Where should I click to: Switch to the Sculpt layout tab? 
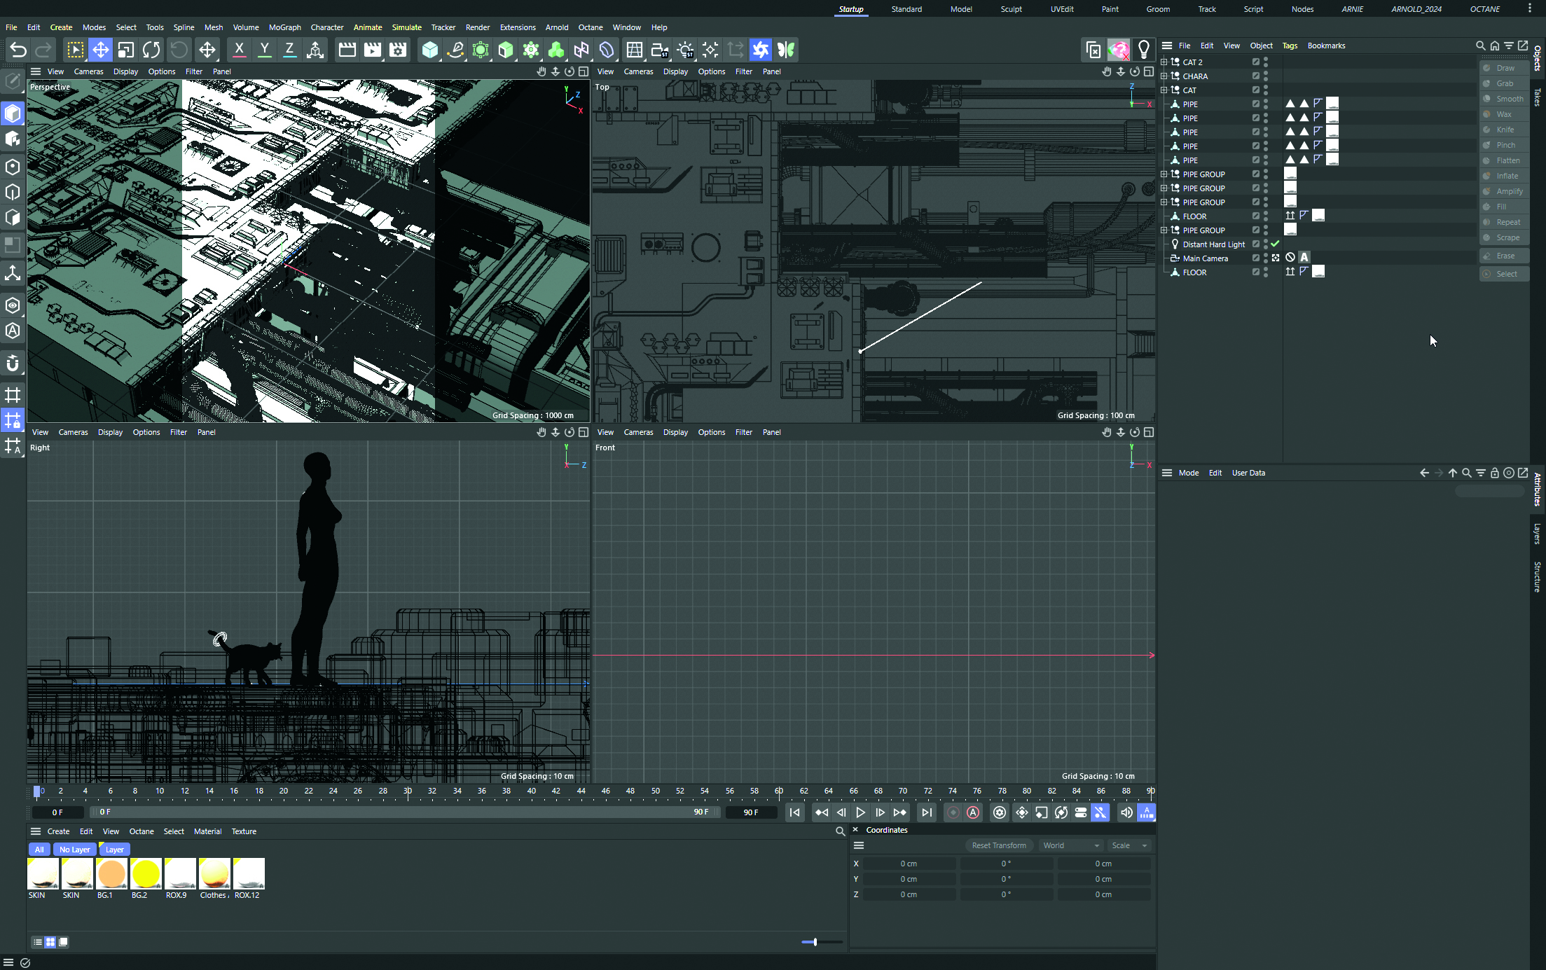click(x=1011, y=9)
